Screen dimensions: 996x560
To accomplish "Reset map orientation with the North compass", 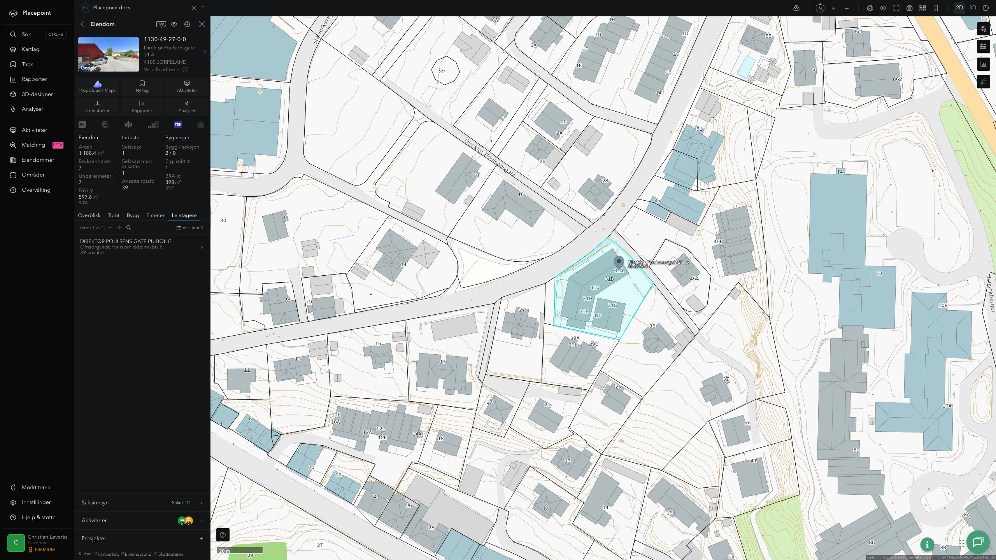I will pyautogui.click(x=820, y=8).
